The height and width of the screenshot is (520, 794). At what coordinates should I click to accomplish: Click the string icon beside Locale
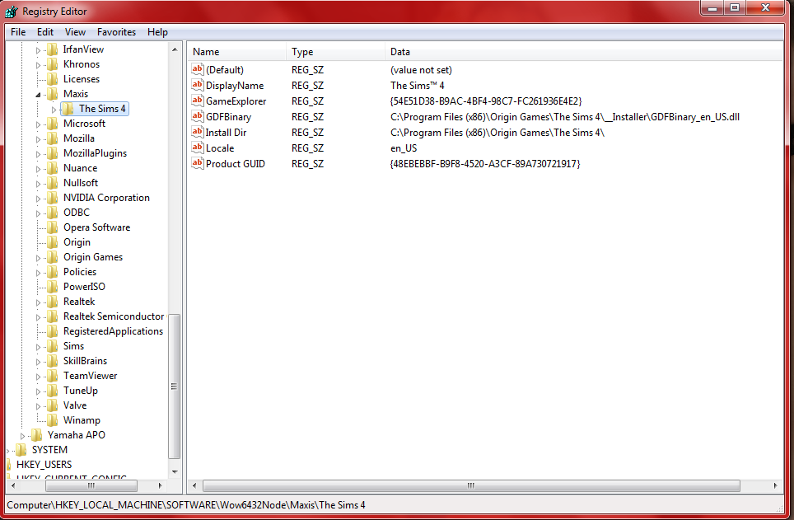coord(197,148)
